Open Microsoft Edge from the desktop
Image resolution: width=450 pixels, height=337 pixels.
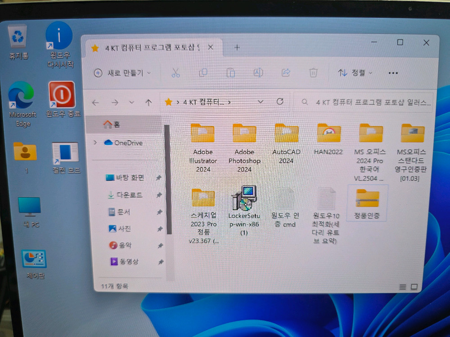coord(21,98)
